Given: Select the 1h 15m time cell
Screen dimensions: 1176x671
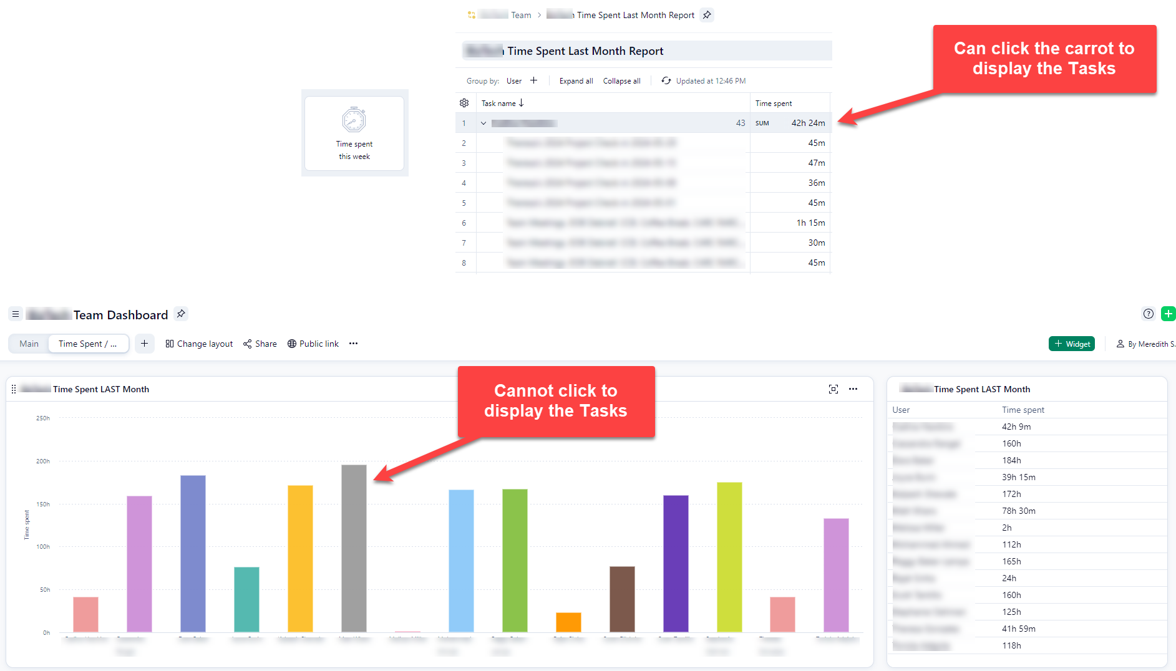Looking at the screenshot, I should [x=810, y=223].
